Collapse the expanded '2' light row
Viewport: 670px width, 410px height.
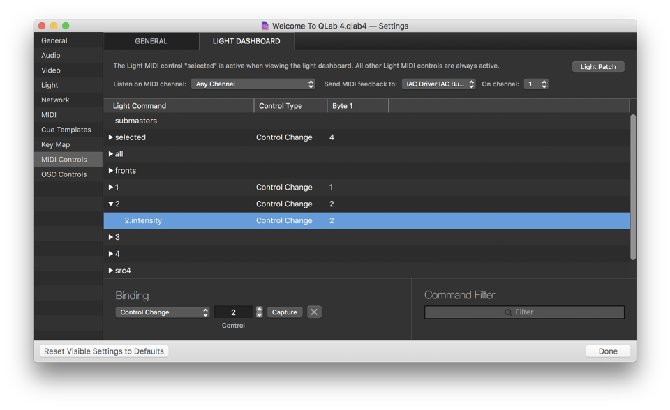point(111,204)
